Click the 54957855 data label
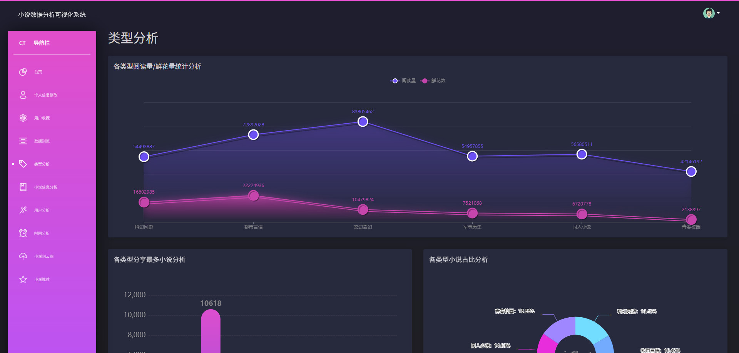The width and height of the screenshot is (739, 353). pyautogui.click(x=472, y=146)
